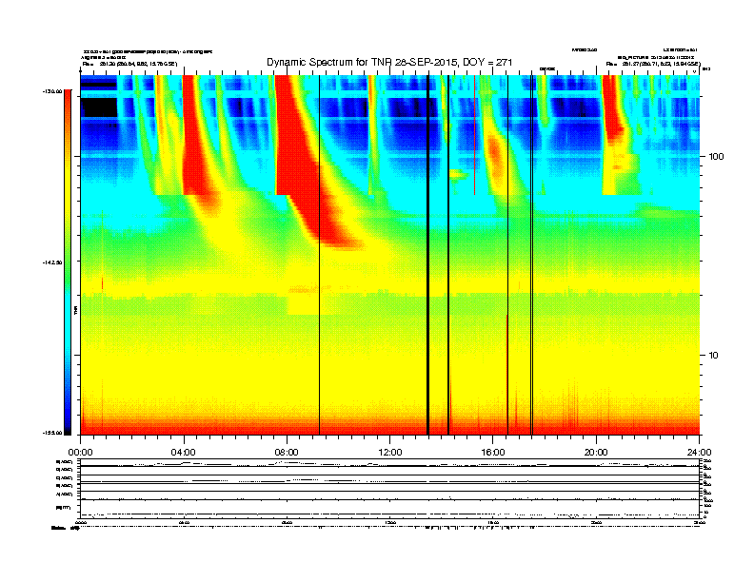Click the thick black line after 13:00
Screen dimensions: 754x582
428,255
